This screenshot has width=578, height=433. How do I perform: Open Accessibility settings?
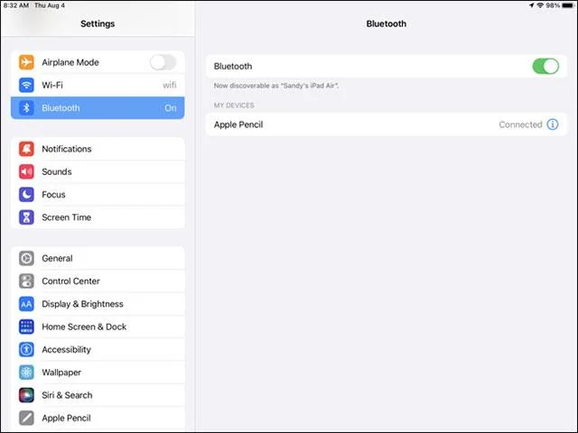(98, 349)
